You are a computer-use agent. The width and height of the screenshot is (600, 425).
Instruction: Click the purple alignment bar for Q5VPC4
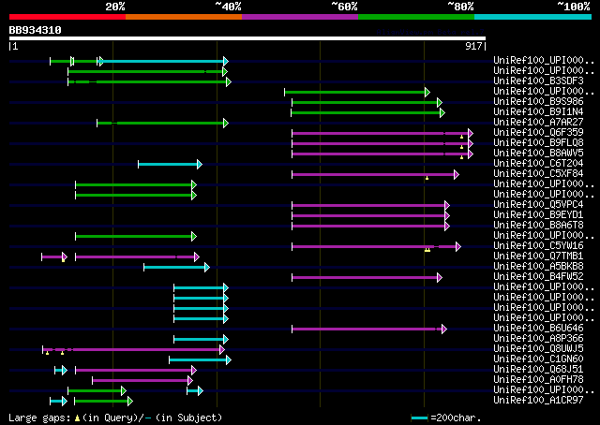[x=371, y=206]
